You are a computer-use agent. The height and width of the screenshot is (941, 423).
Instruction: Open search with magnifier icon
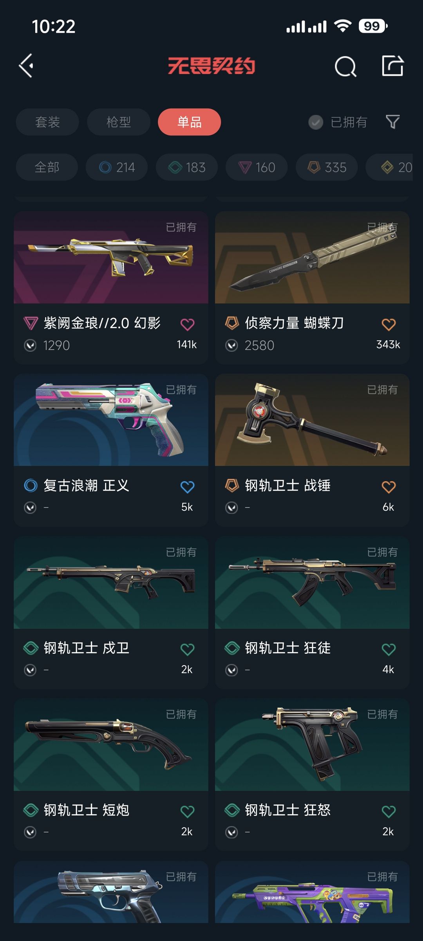(x=345, y=66)
